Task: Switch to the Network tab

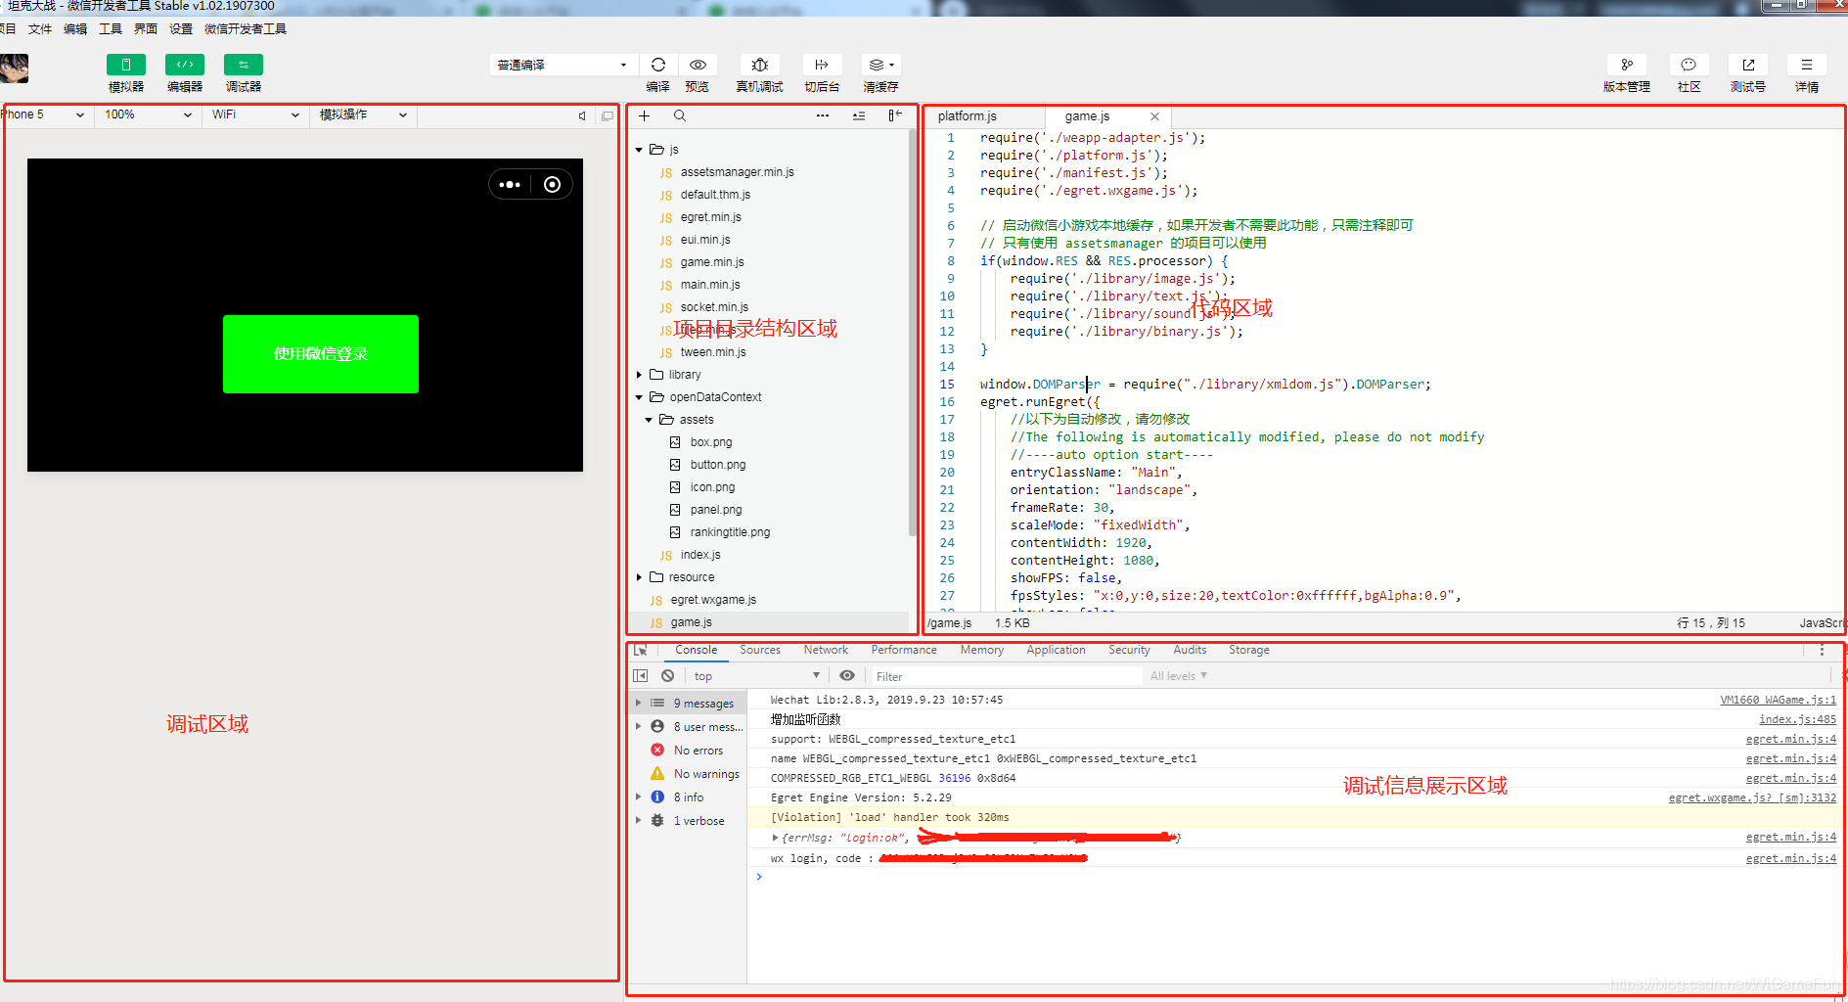Action: coord(826,650)
